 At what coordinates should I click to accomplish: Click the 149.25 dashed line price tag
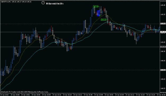[163, 24]
